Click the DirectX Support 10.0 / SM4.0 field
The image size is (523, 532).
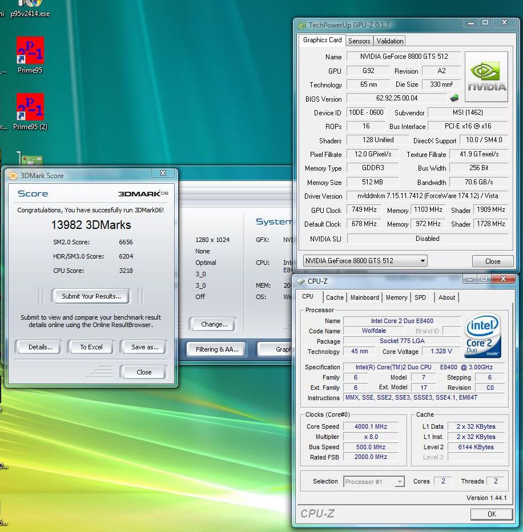point(484,139)
